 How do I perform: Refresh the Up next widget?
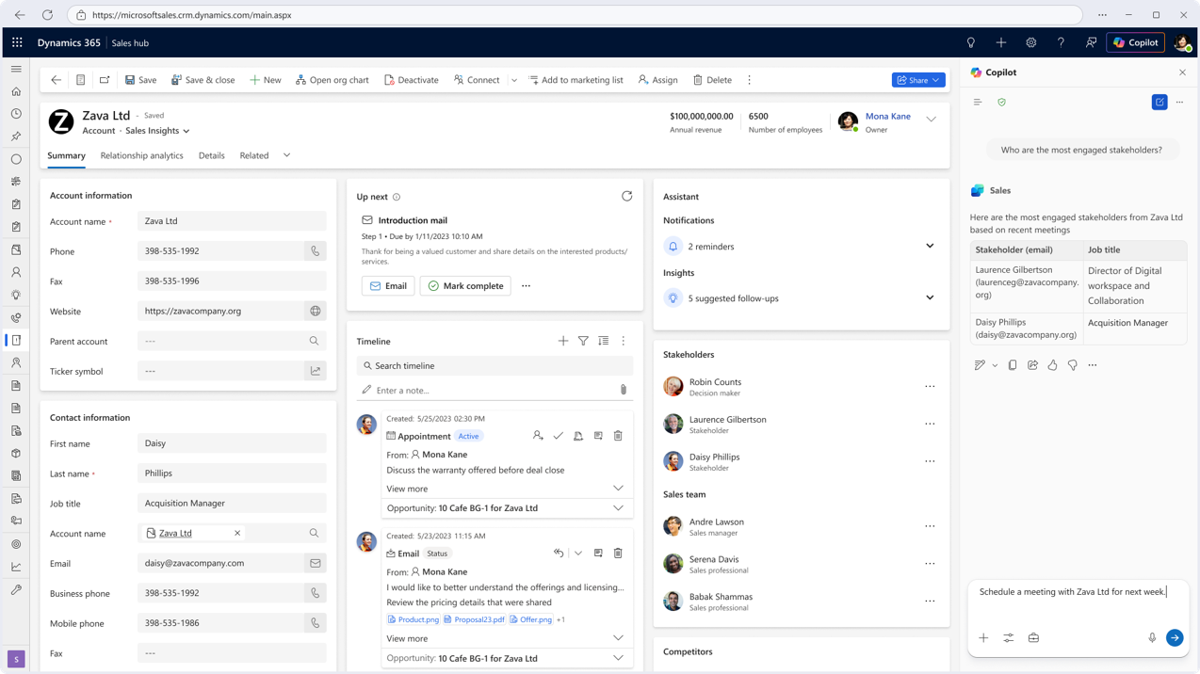click(x=626, y=196)
